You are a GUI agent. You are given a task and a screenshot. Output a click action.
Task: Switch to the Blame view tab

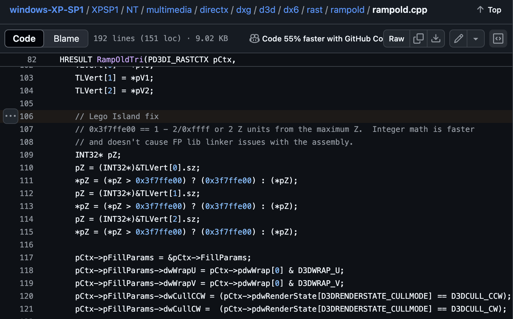(66, 39)
